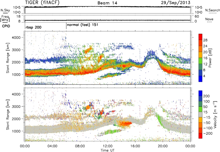Click the "04:00" time axis label

coord(53,146)
